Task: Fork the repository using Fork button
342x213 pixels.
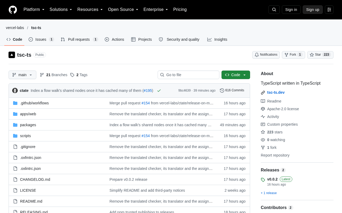Action: 293,55
